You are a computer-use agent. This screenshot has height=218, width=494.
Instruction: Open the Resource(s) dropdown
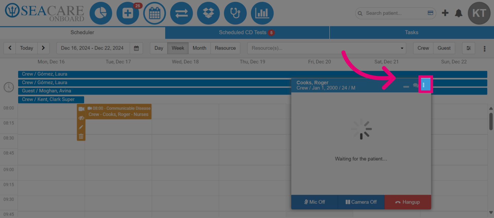pyautogui.click(x=327, y=48)
